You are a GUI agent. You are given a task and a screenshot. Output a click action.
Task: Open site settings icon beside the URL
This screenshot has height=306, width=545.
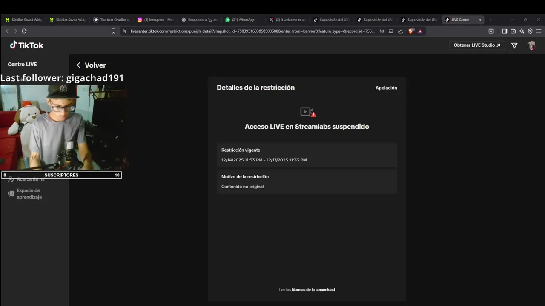click(124, 31)
